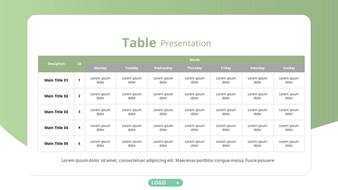
Task: Select Monday cell in Main Title 01 row
Action: (x=100, y=80)
